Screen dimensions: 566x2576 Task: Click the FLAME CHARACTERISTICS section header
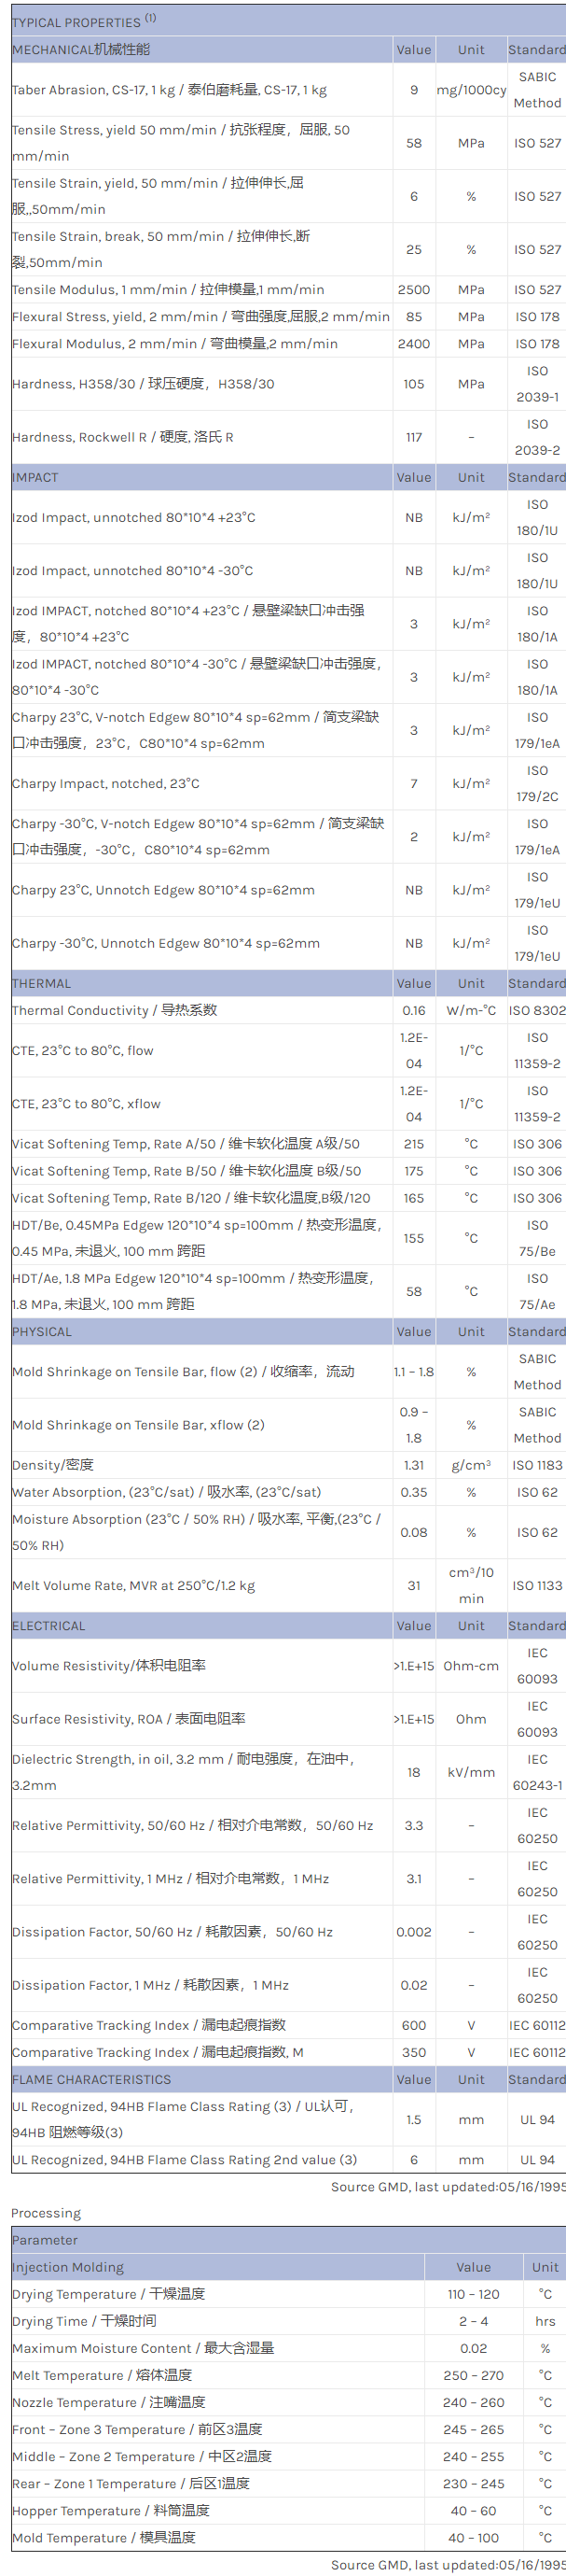91,2080
